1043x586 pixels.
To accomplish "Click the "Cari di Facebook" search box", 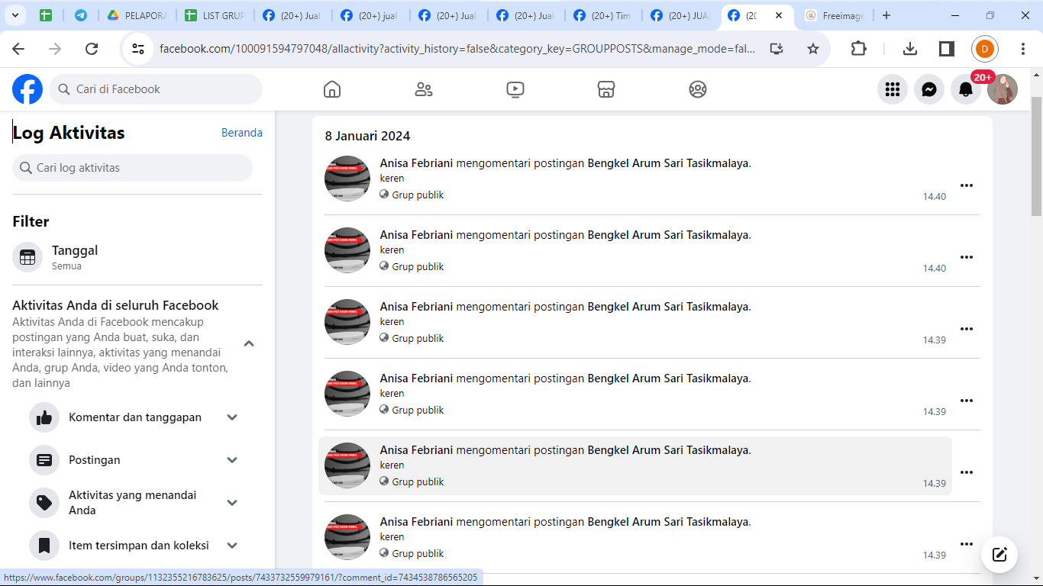I will tap(156, 89).
